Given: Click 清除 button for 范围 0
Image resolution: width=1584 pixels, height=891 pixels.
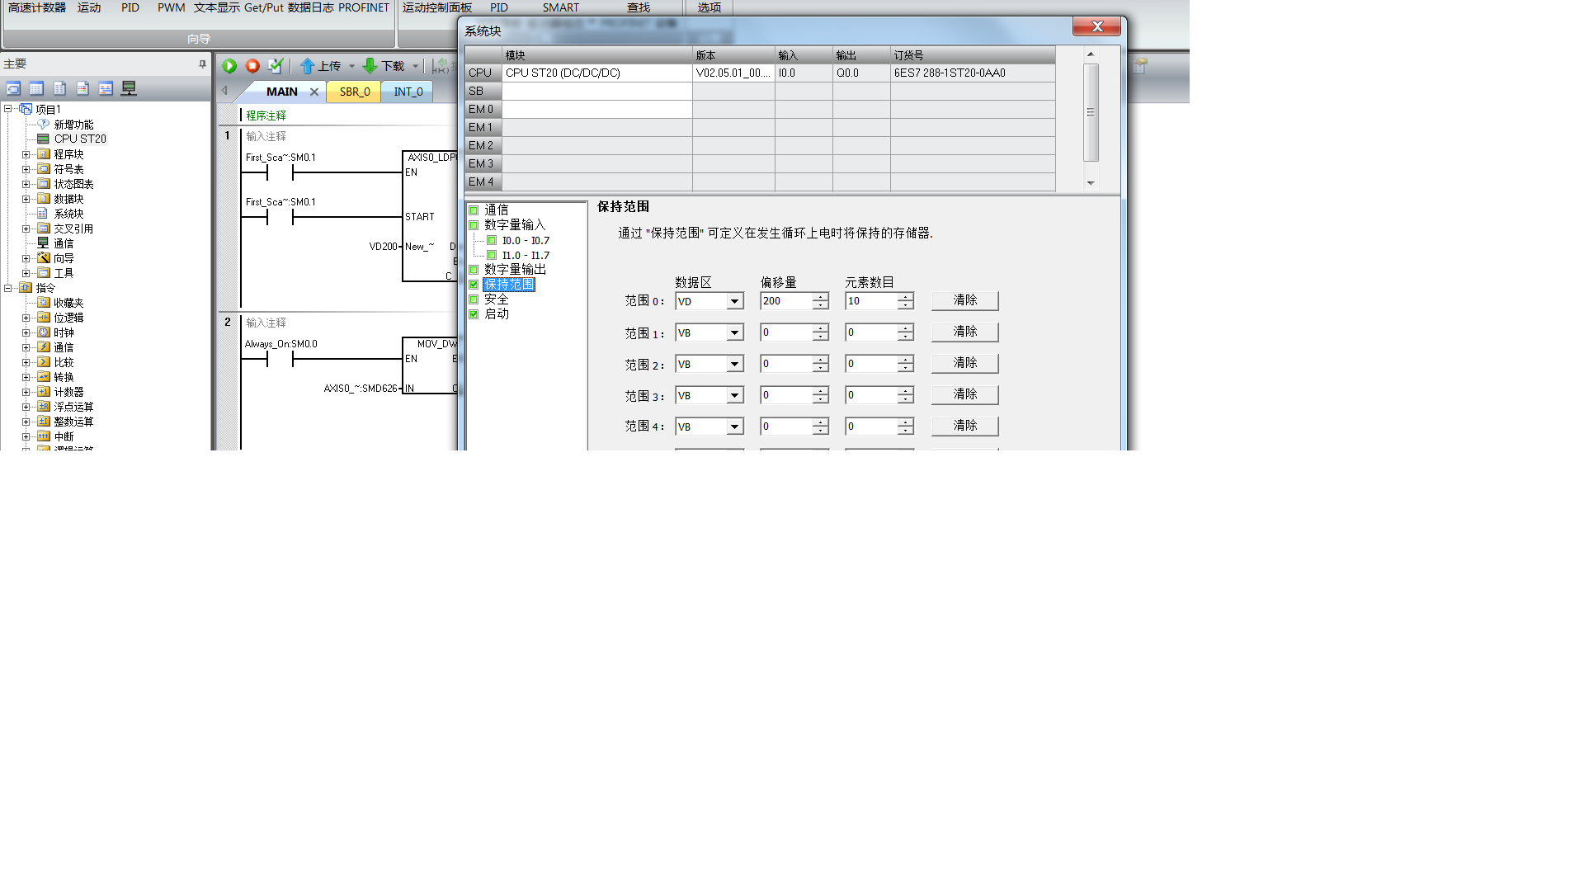Looking at the screenshot, I should pyautogui.click(x=964, y=300).
